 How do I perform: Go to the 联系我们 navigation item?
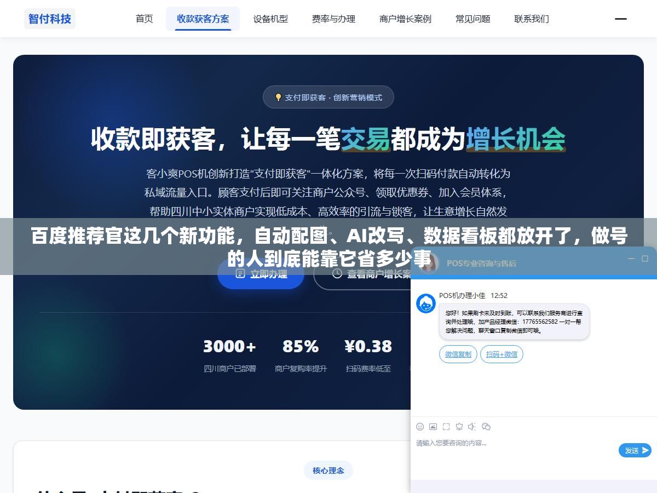[532, 19]
